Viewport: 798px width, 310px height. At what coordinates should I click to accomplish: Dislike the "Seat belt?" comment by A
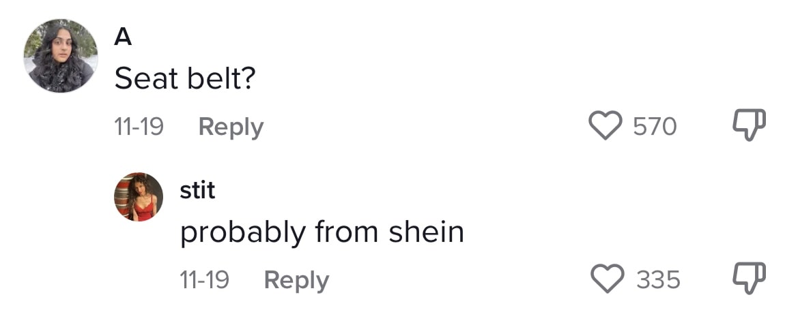(x=750, y=126)
